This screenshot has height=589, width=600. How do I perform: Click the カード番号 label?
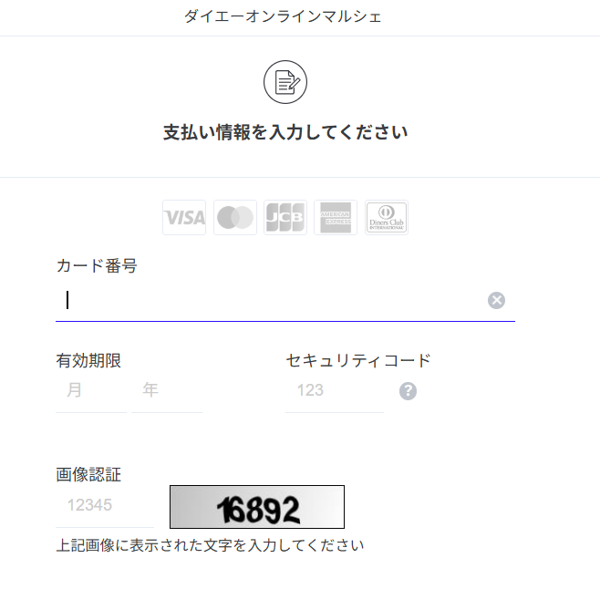(x=97, y=266)
